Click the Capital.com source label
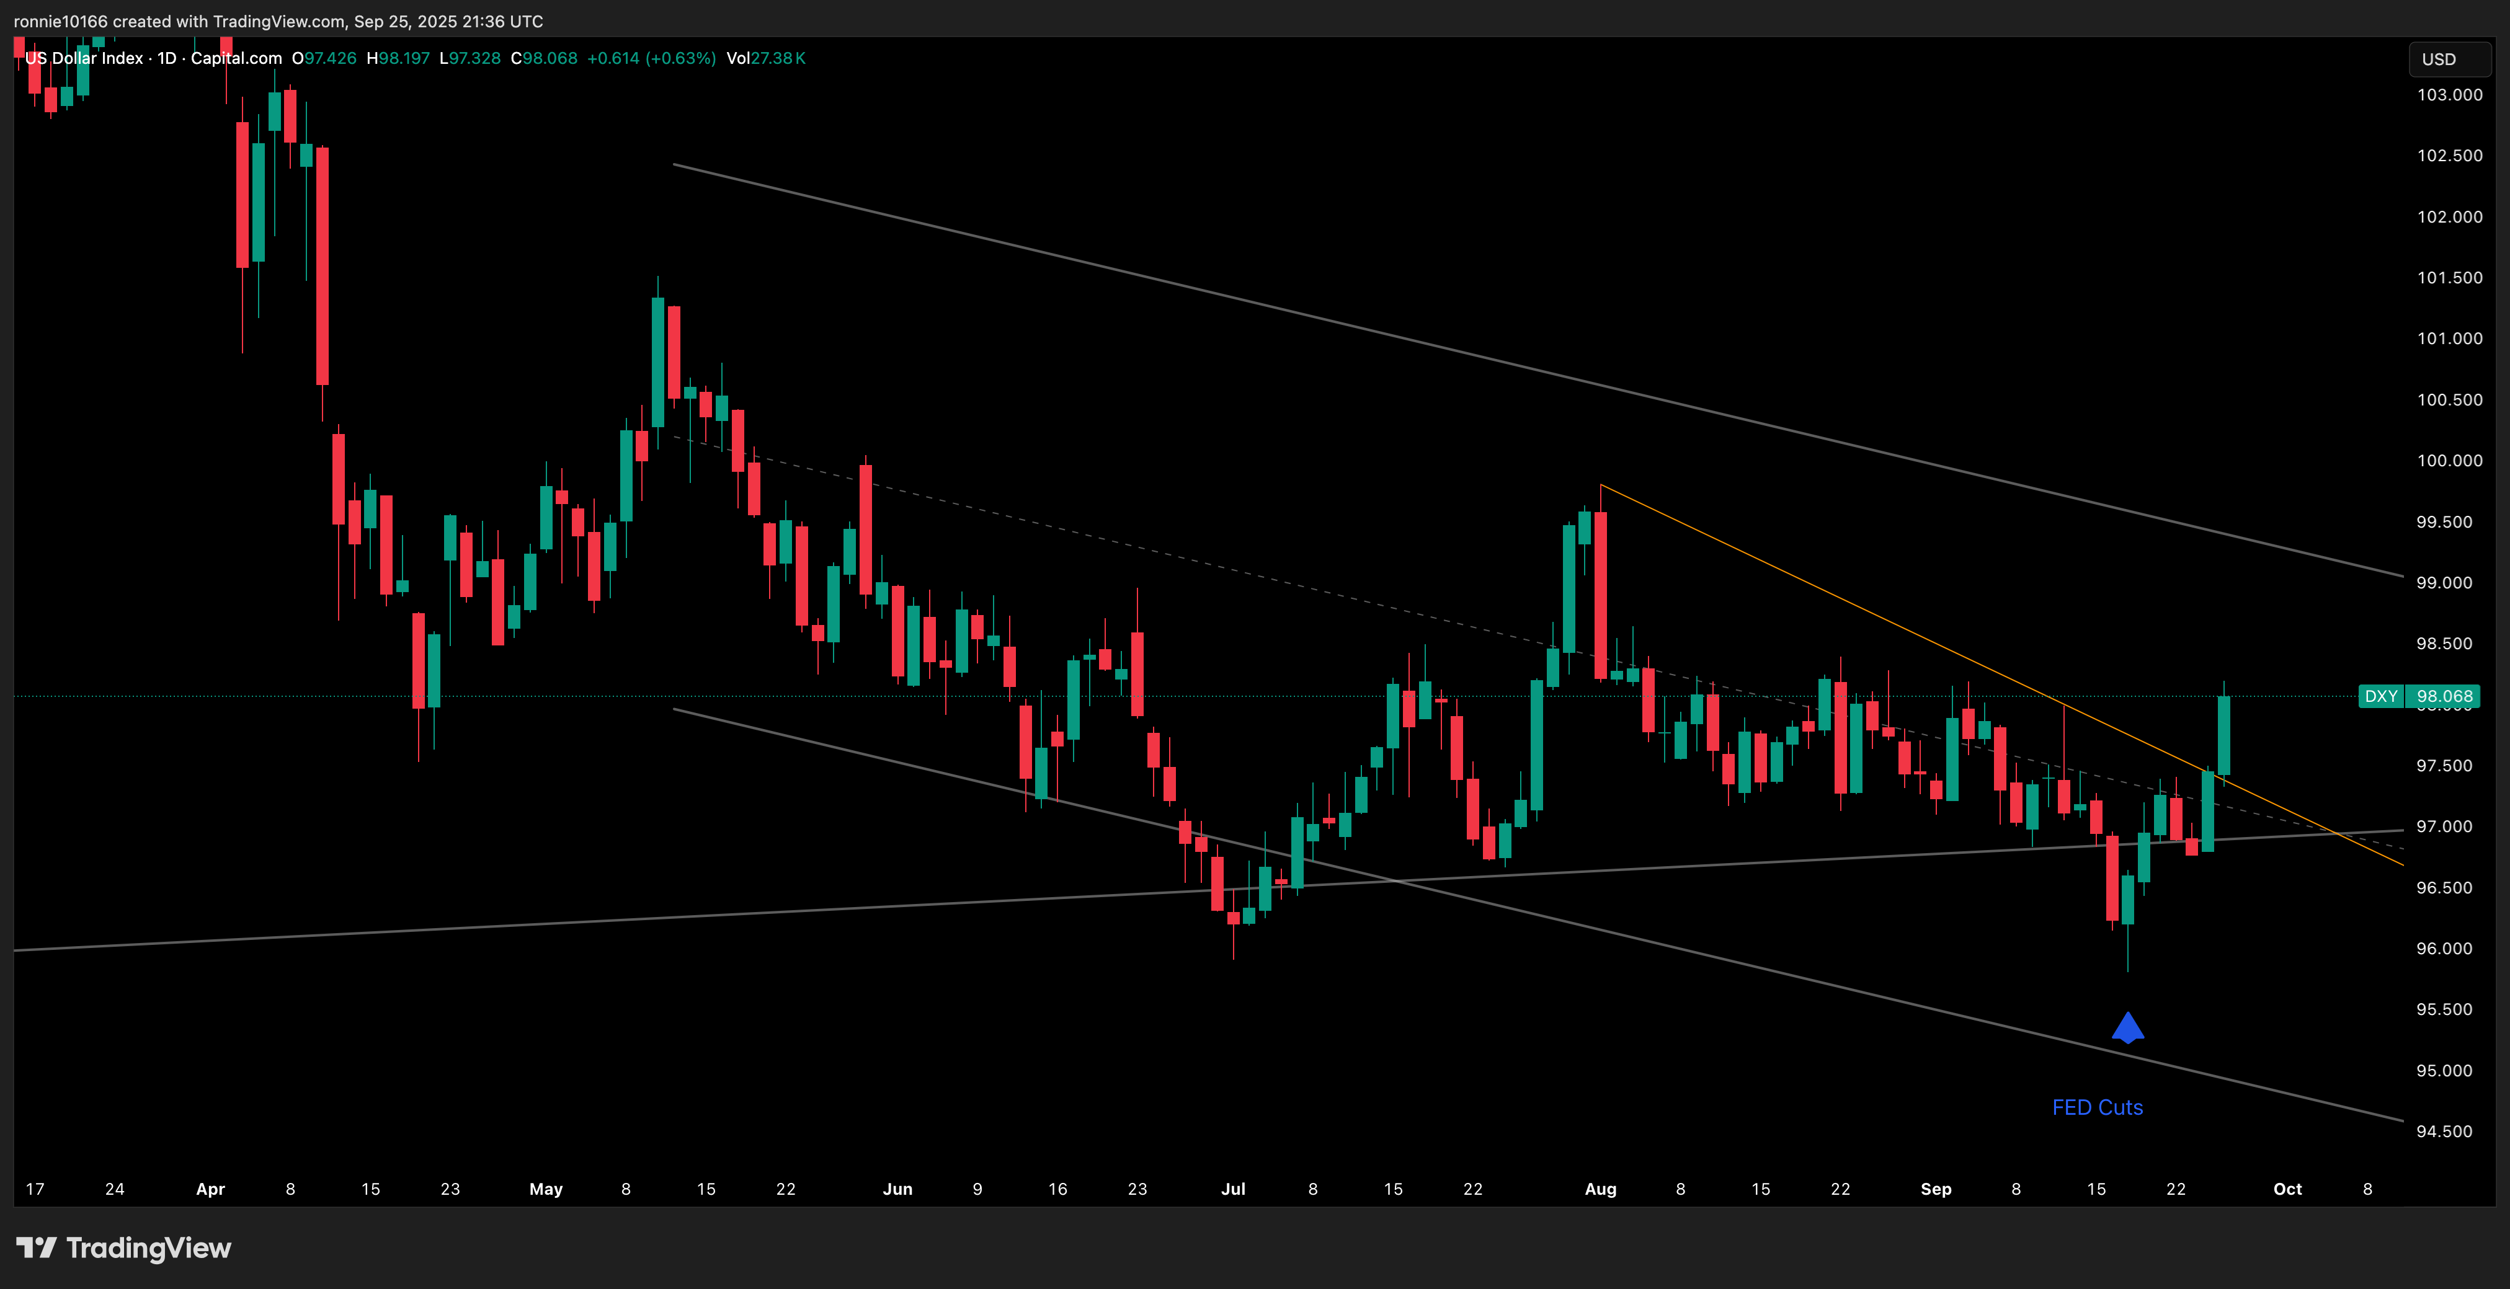Image resolution: width=2510 pixels, height=1289 pixels. 236,58
